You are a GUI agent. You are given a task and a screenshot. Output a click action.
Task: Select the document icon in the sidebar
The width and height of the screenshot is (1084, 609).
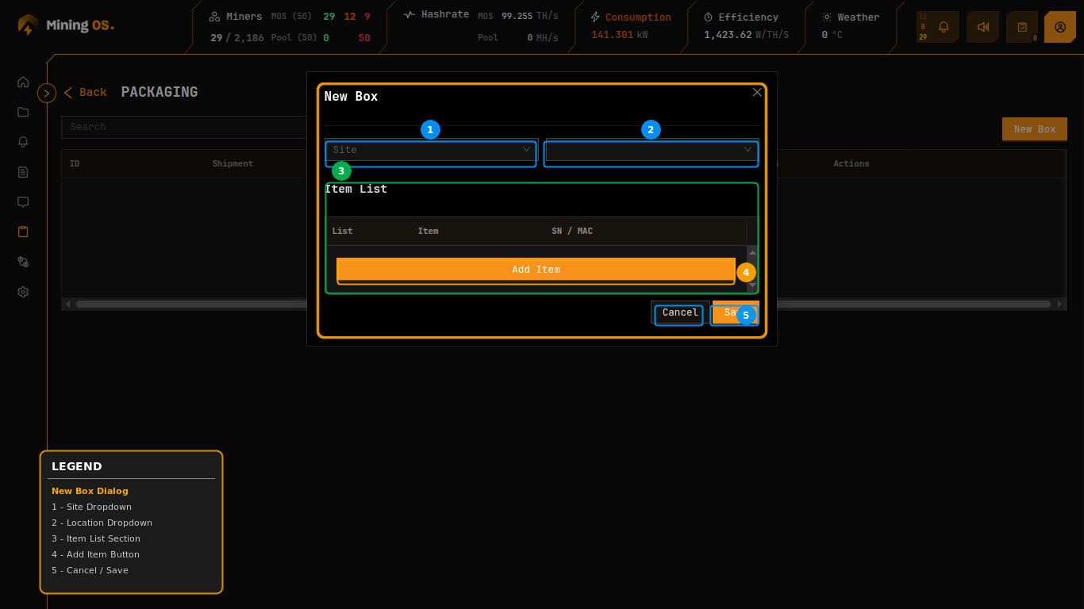point(23,172)
